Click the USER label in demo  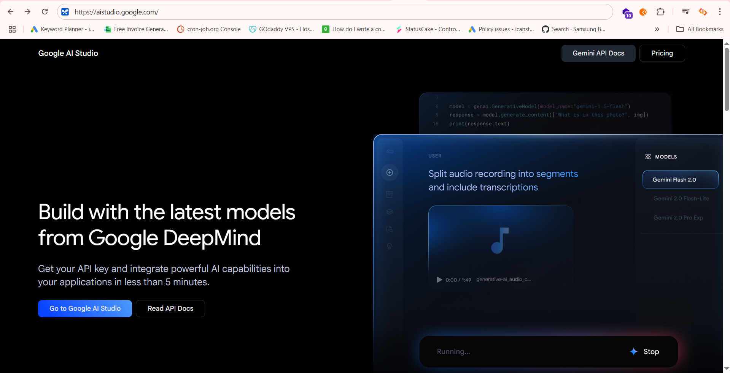435,156
